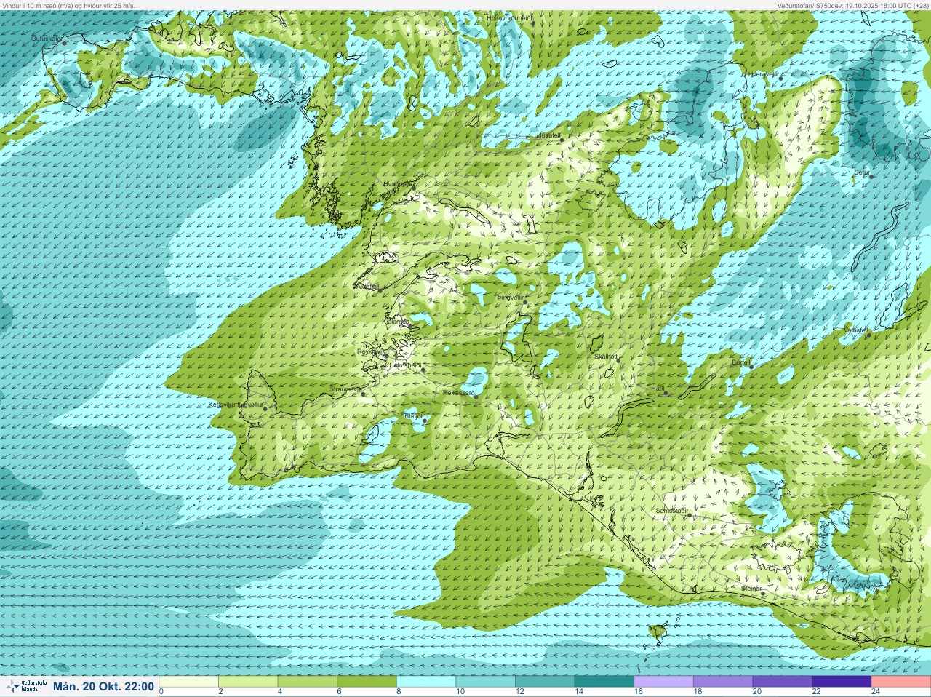Click the Vestmannaeyjar island off the south coast

657,632
